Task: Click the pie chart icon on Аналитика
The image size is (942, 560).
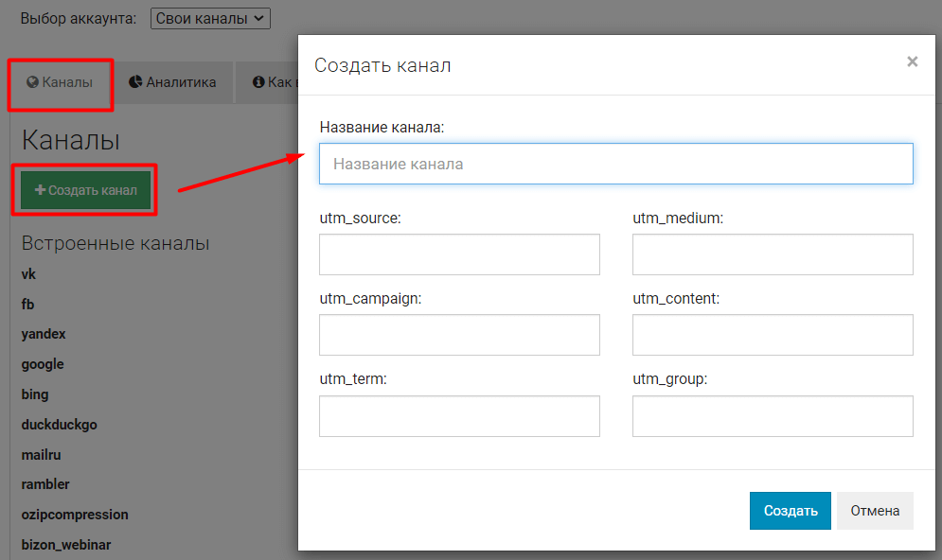Action: point(135,82)
